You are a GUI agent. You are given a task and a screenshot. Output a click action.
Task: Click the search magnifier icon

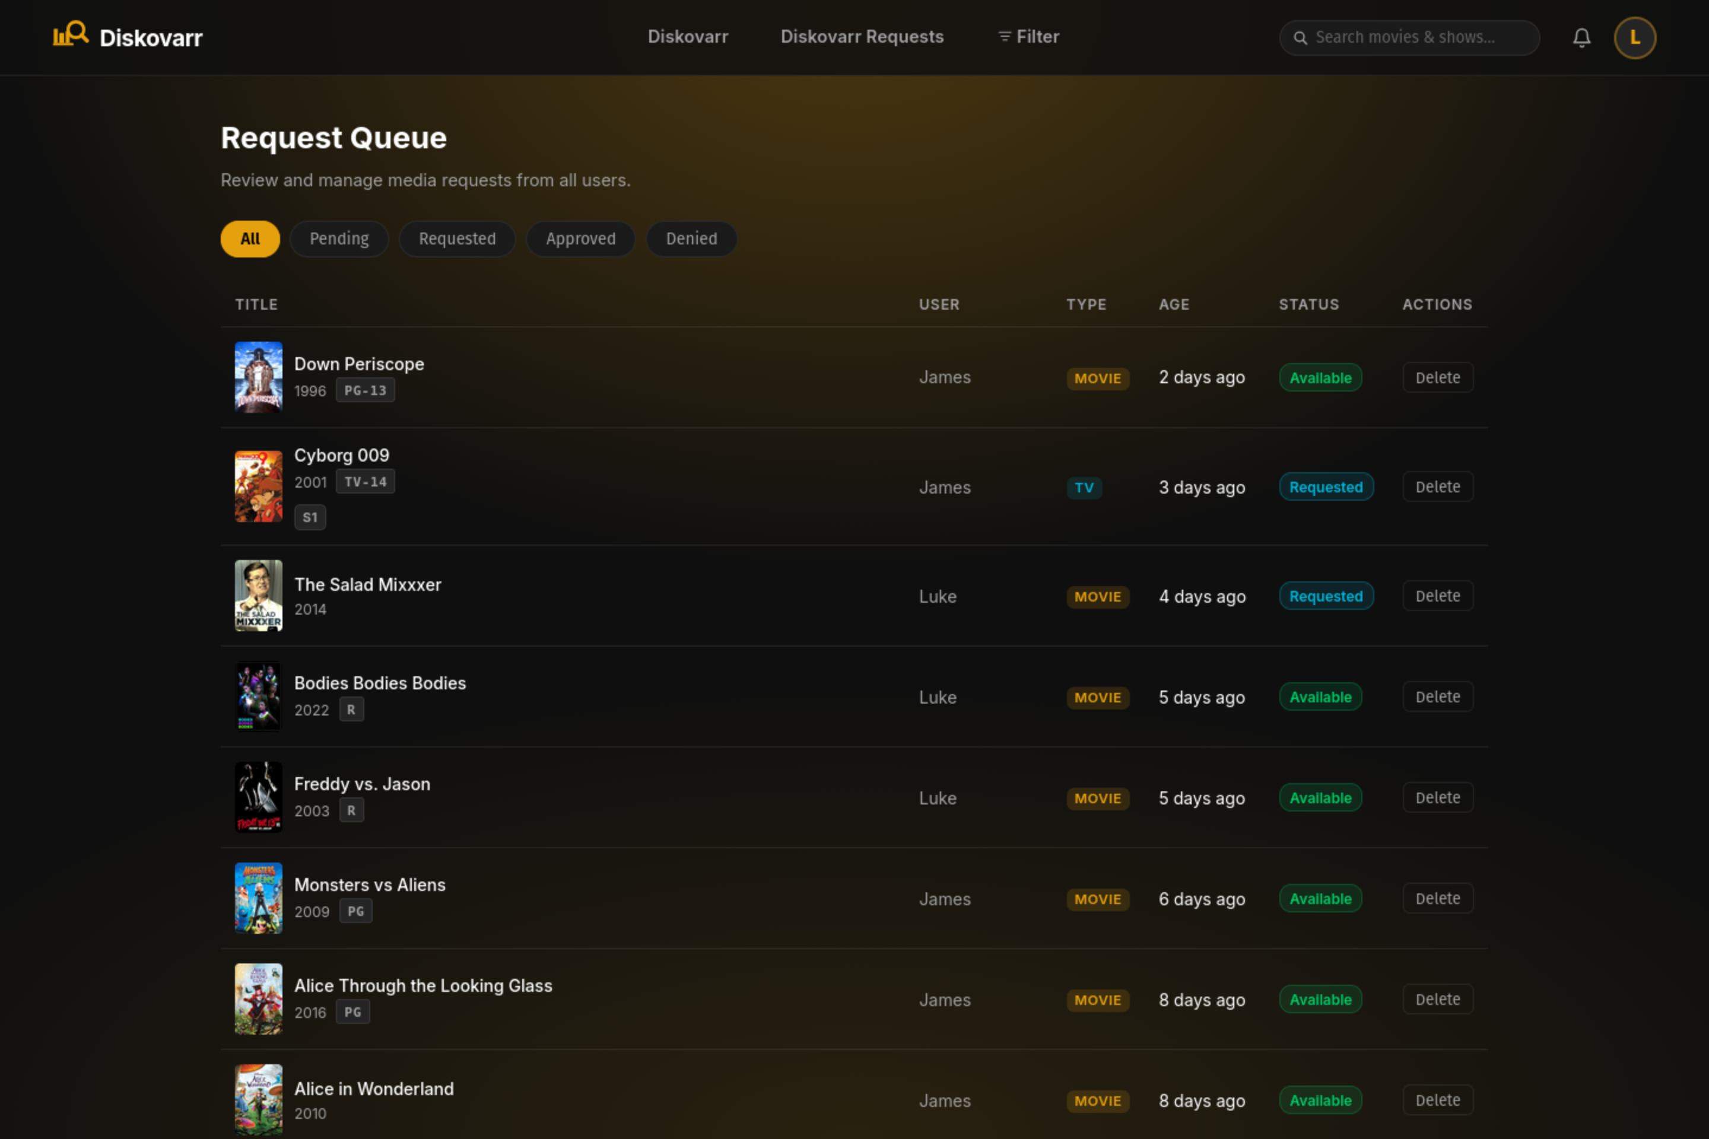(1301, 37)
